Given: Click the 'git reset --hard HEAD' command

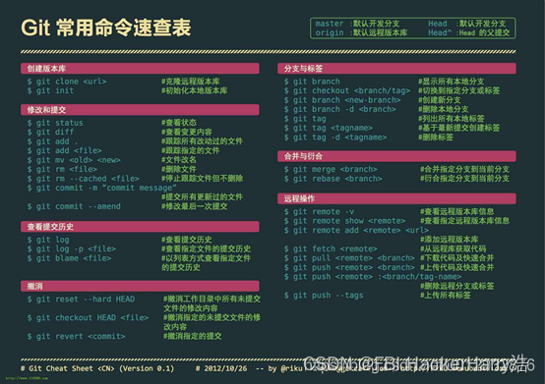Looking at the screenshot, I should tap(81, 299).
